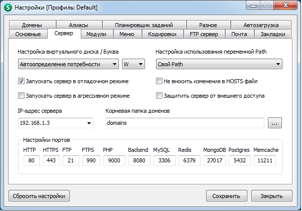Switch to the "Модули" tab
The height and width of the screenshot is (211, 302).
96,34
